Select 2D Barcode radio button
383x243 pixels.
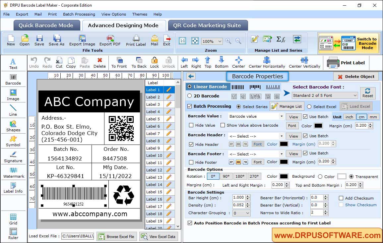pos(190,96)
